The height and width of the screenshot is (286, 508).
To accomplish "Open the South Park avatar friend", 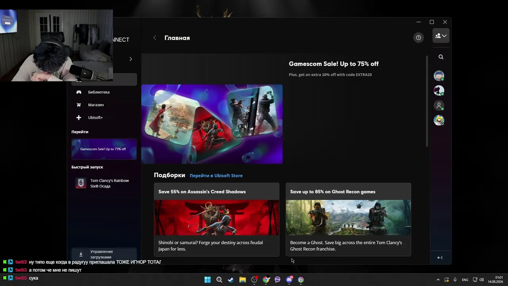I will coord(439,76).
